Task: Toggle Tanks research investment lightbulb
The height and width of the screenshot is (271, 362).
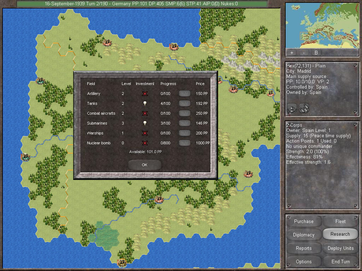Action: (145, 103)
